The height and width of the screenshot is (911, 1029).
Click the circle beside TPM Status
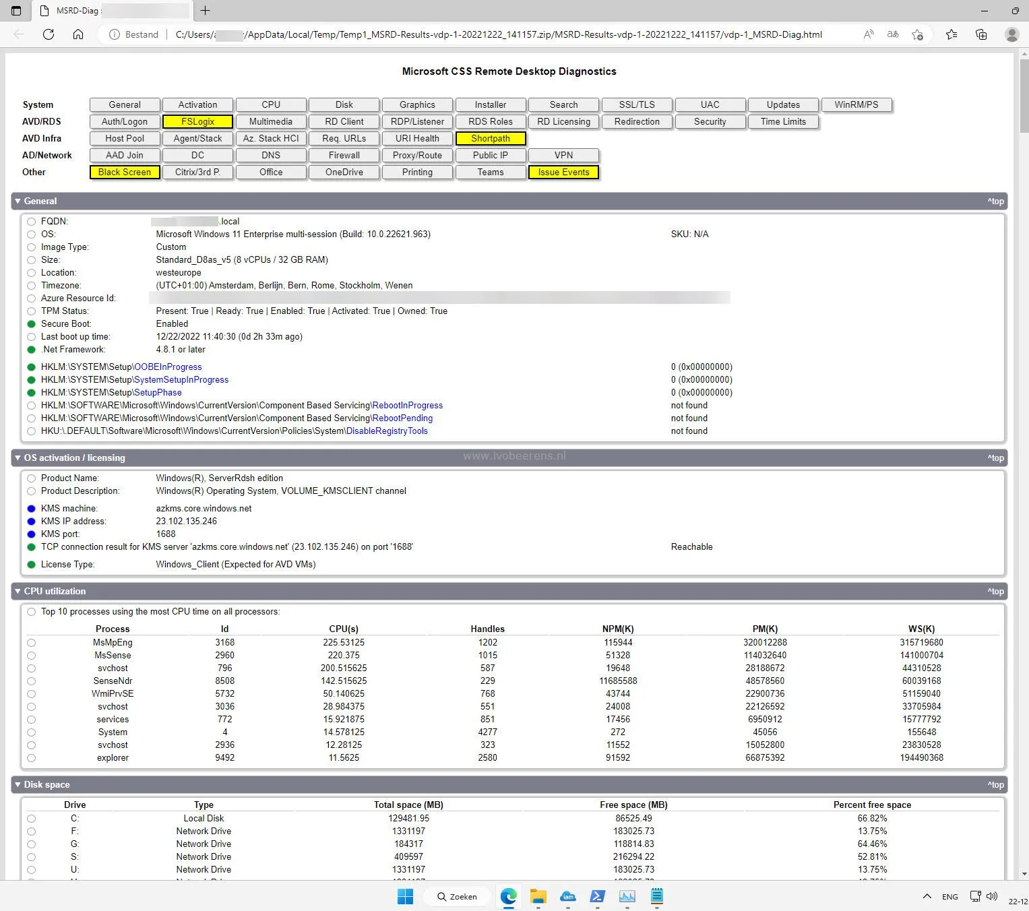[31, 311]
